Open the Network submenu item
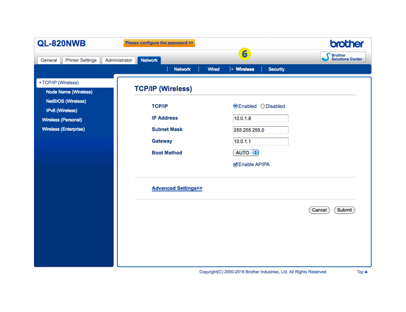Image resolution: width=406 pixels, height=312 pixels. pos(182,69)
